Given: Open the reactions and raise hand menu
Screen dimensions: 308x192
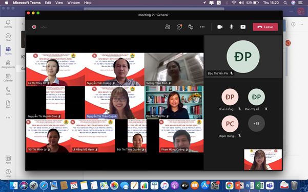Looking at the screenshot, I should [x=191, y=27].
